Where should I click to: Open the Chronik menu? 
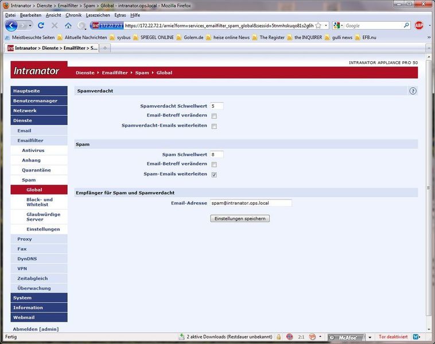pyautogui.click(x=73, y=15)
